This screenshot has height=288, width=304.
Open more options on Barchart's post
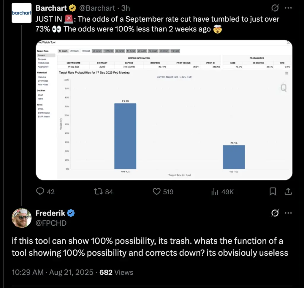tap(288, 8)
